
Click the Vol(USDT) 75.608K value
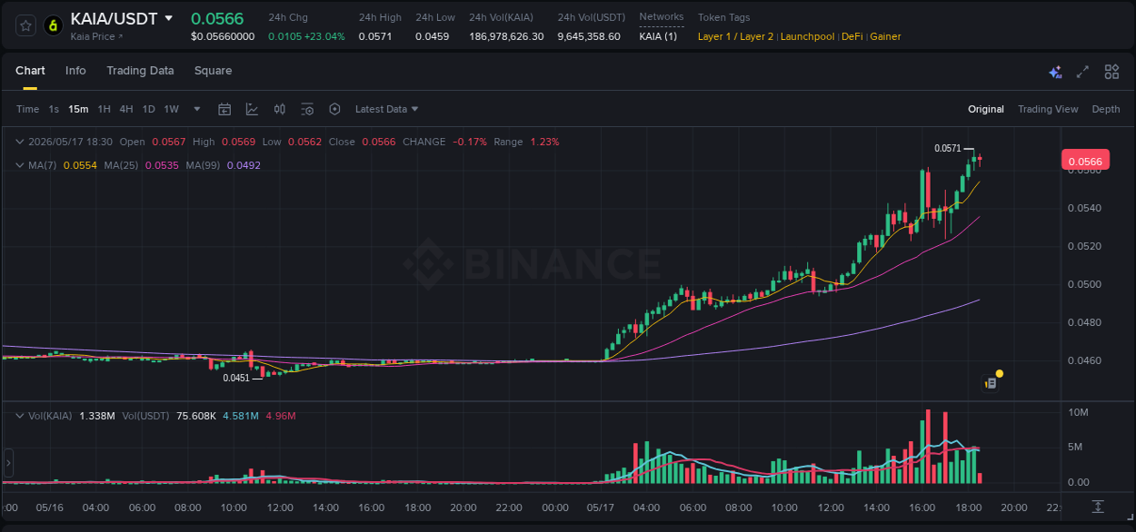(196, 416)
